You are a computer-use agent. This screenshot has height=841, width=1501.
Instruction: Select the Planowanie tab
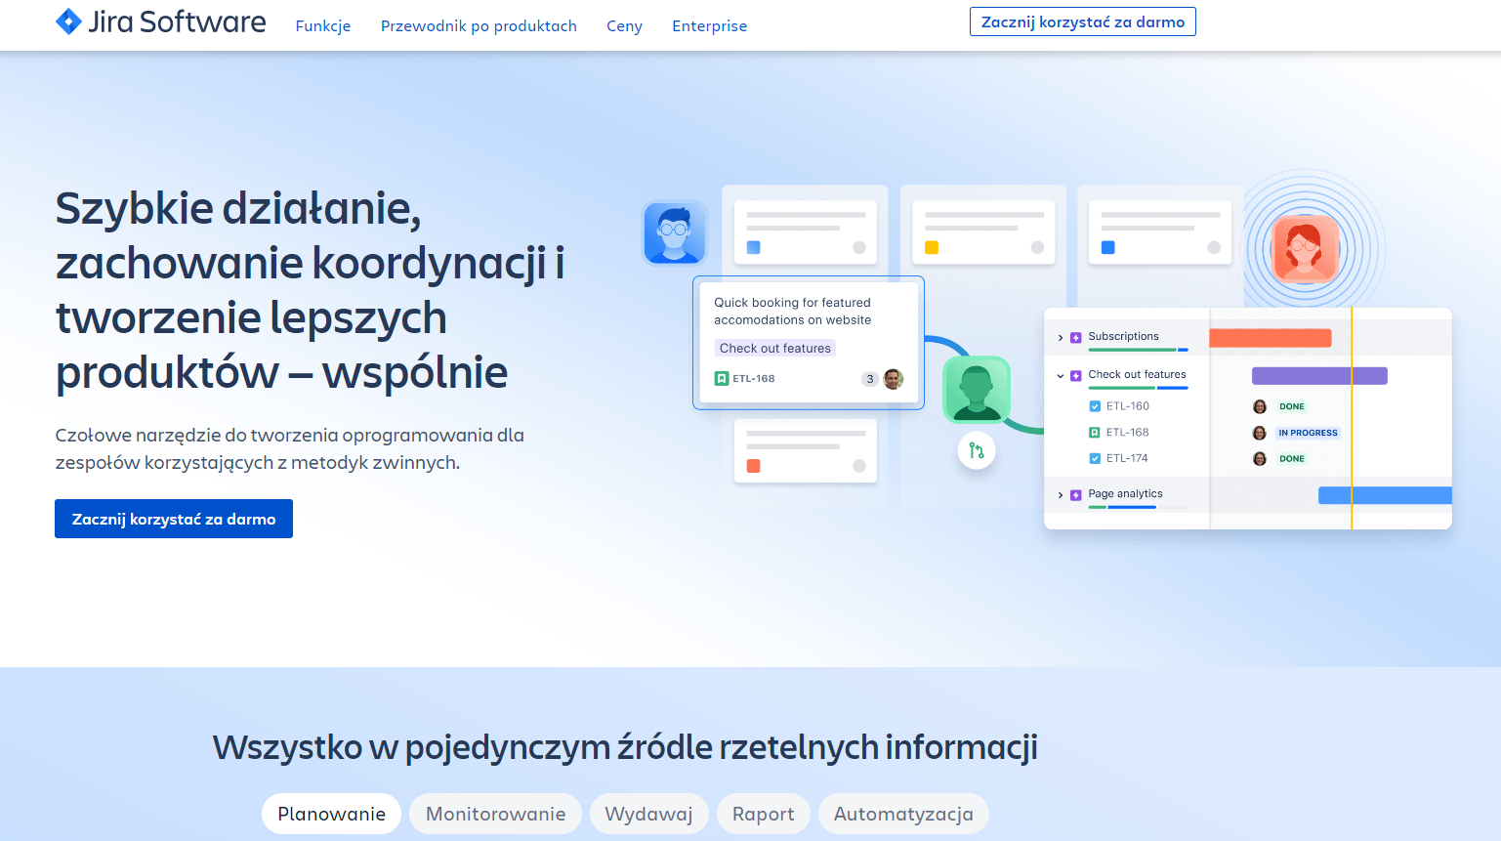(331, 814)
